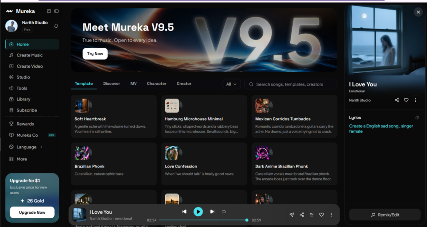Click the Upgrade Now button

32,212
